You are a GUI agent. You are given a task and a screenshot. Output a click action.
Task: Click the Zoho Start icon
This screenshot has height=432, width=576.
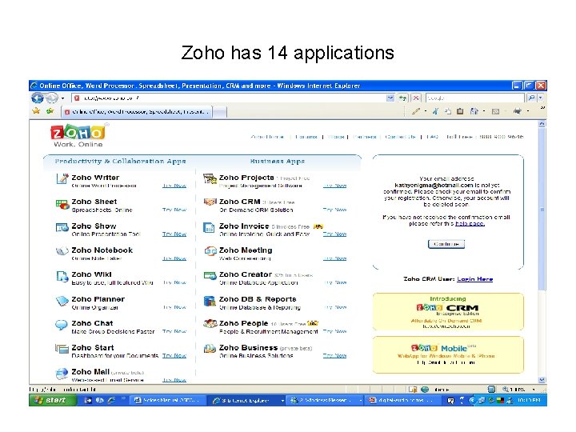pos(62,348)
